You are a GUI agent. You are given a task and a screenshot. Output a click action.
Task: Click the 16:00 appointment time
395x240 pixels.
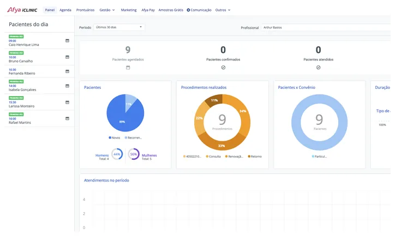pyautogui.click(x=13, y=118)
